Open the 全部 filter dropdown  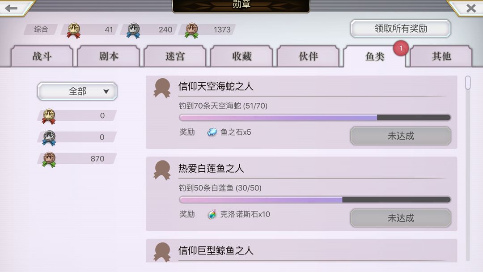point(77,91)
